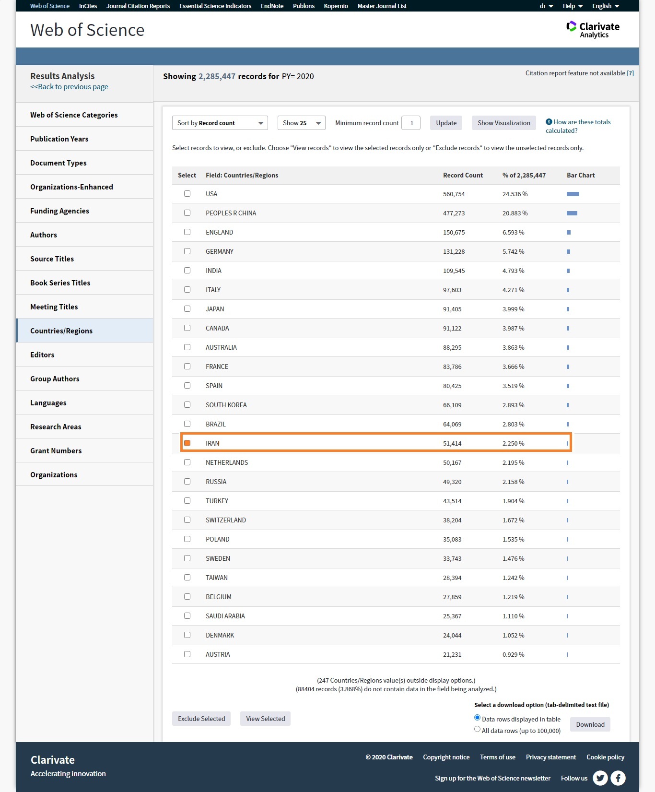This screenshot has height=792, width=655.
Task: Open InCites in the top bar
Action: [88, 6]
